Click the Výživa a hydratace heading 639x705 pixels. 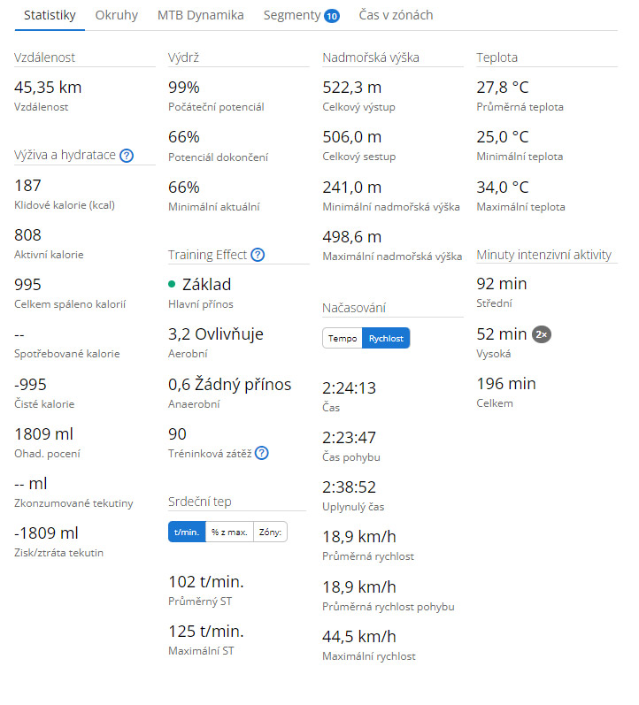pyautogui.click(x=65, y=156)
